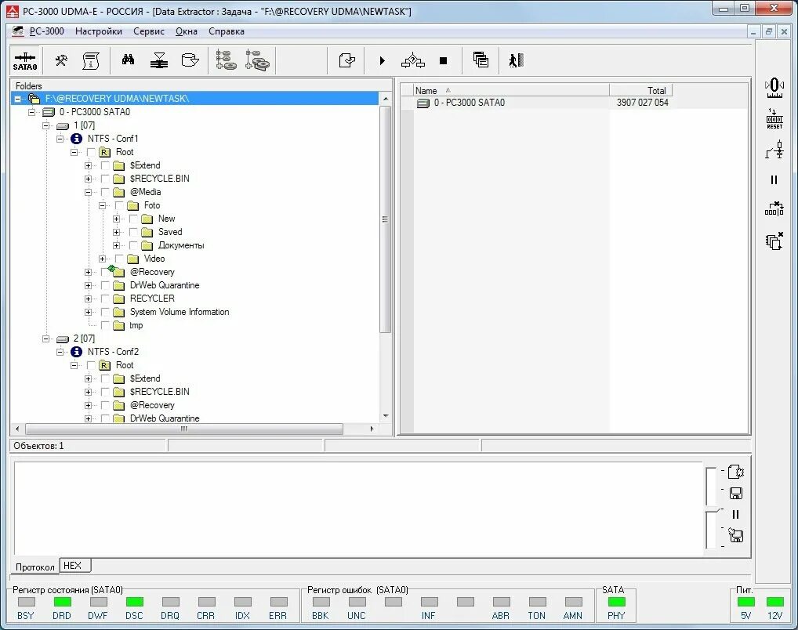Collapse the @Media folder node
Viewport: 798px width, 630px height.
click(x=88, y=192)
